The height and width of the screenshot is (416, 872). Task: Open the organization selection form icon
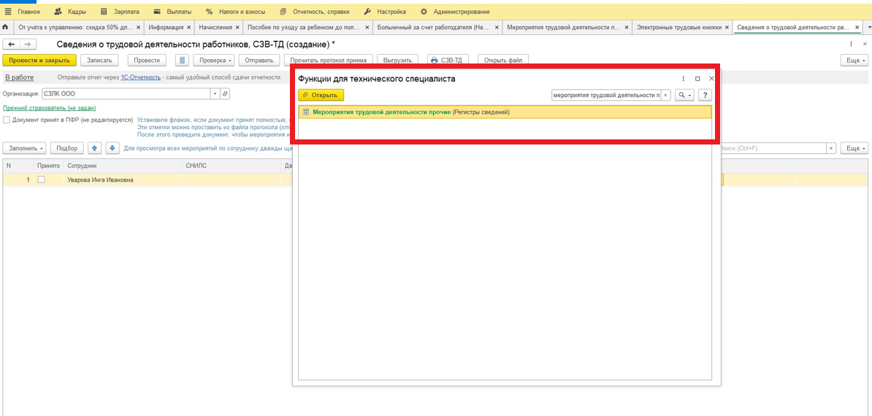click(x=225, y=93)
